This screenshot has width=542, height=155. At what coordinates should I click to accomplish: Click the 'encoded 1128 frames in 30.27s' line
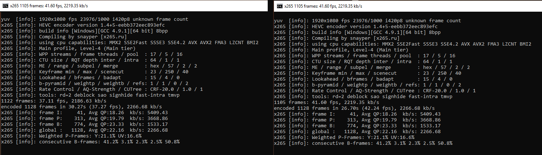tap(81, 107)
